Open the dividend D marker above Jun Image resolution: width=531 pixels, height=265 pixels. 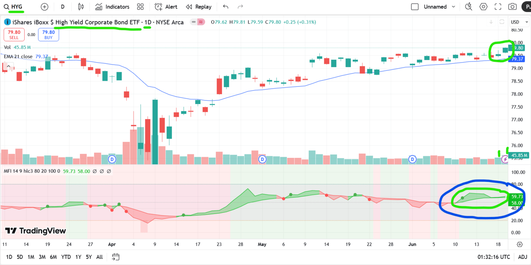[x=413, y=159]
